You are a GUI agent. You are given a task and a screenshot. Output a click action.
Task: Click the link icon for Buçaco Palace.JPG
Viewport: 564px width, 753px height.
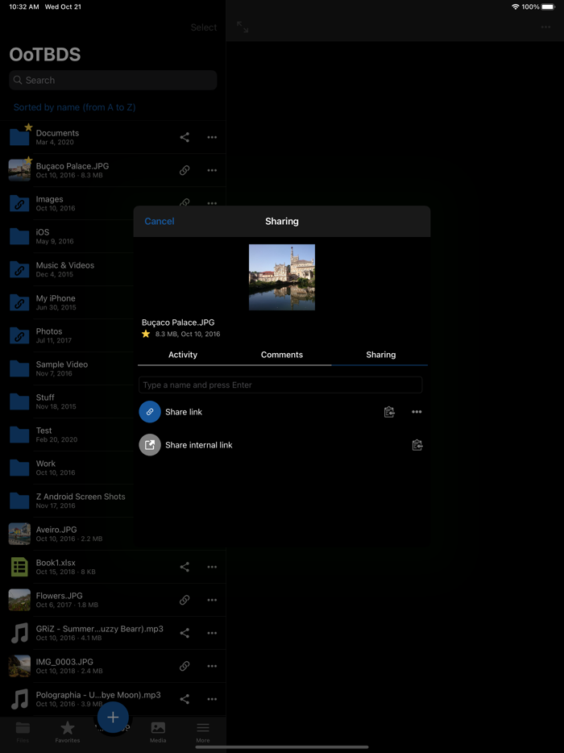185,170
